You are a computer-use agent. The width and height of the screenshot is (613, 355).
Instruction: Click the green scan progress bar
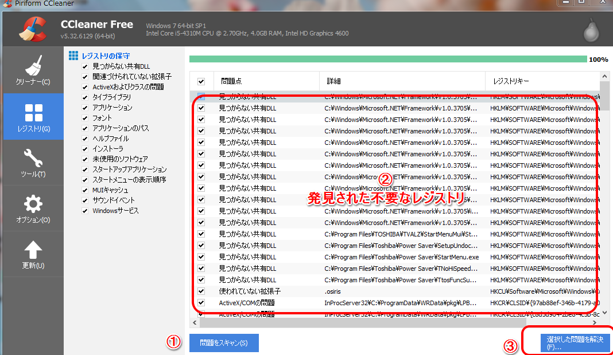tap(388, 60)
